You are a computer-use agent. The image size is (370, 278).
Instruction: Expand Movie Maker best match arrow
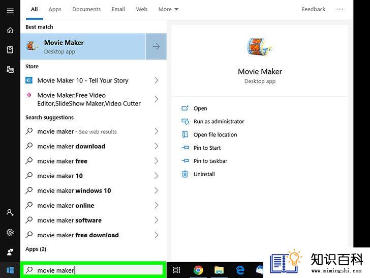point(156,46)
